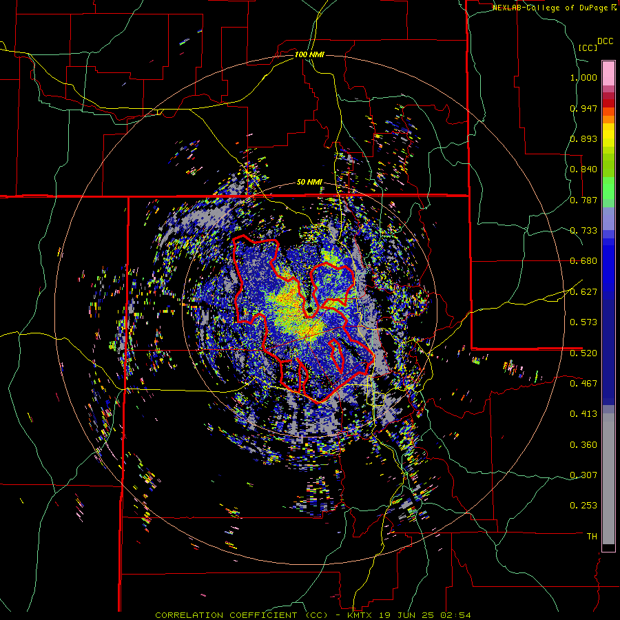The height and width of the screenshot is (620, 620).
Task: Click the 0.627 legend value
Action: coord(583,292)
